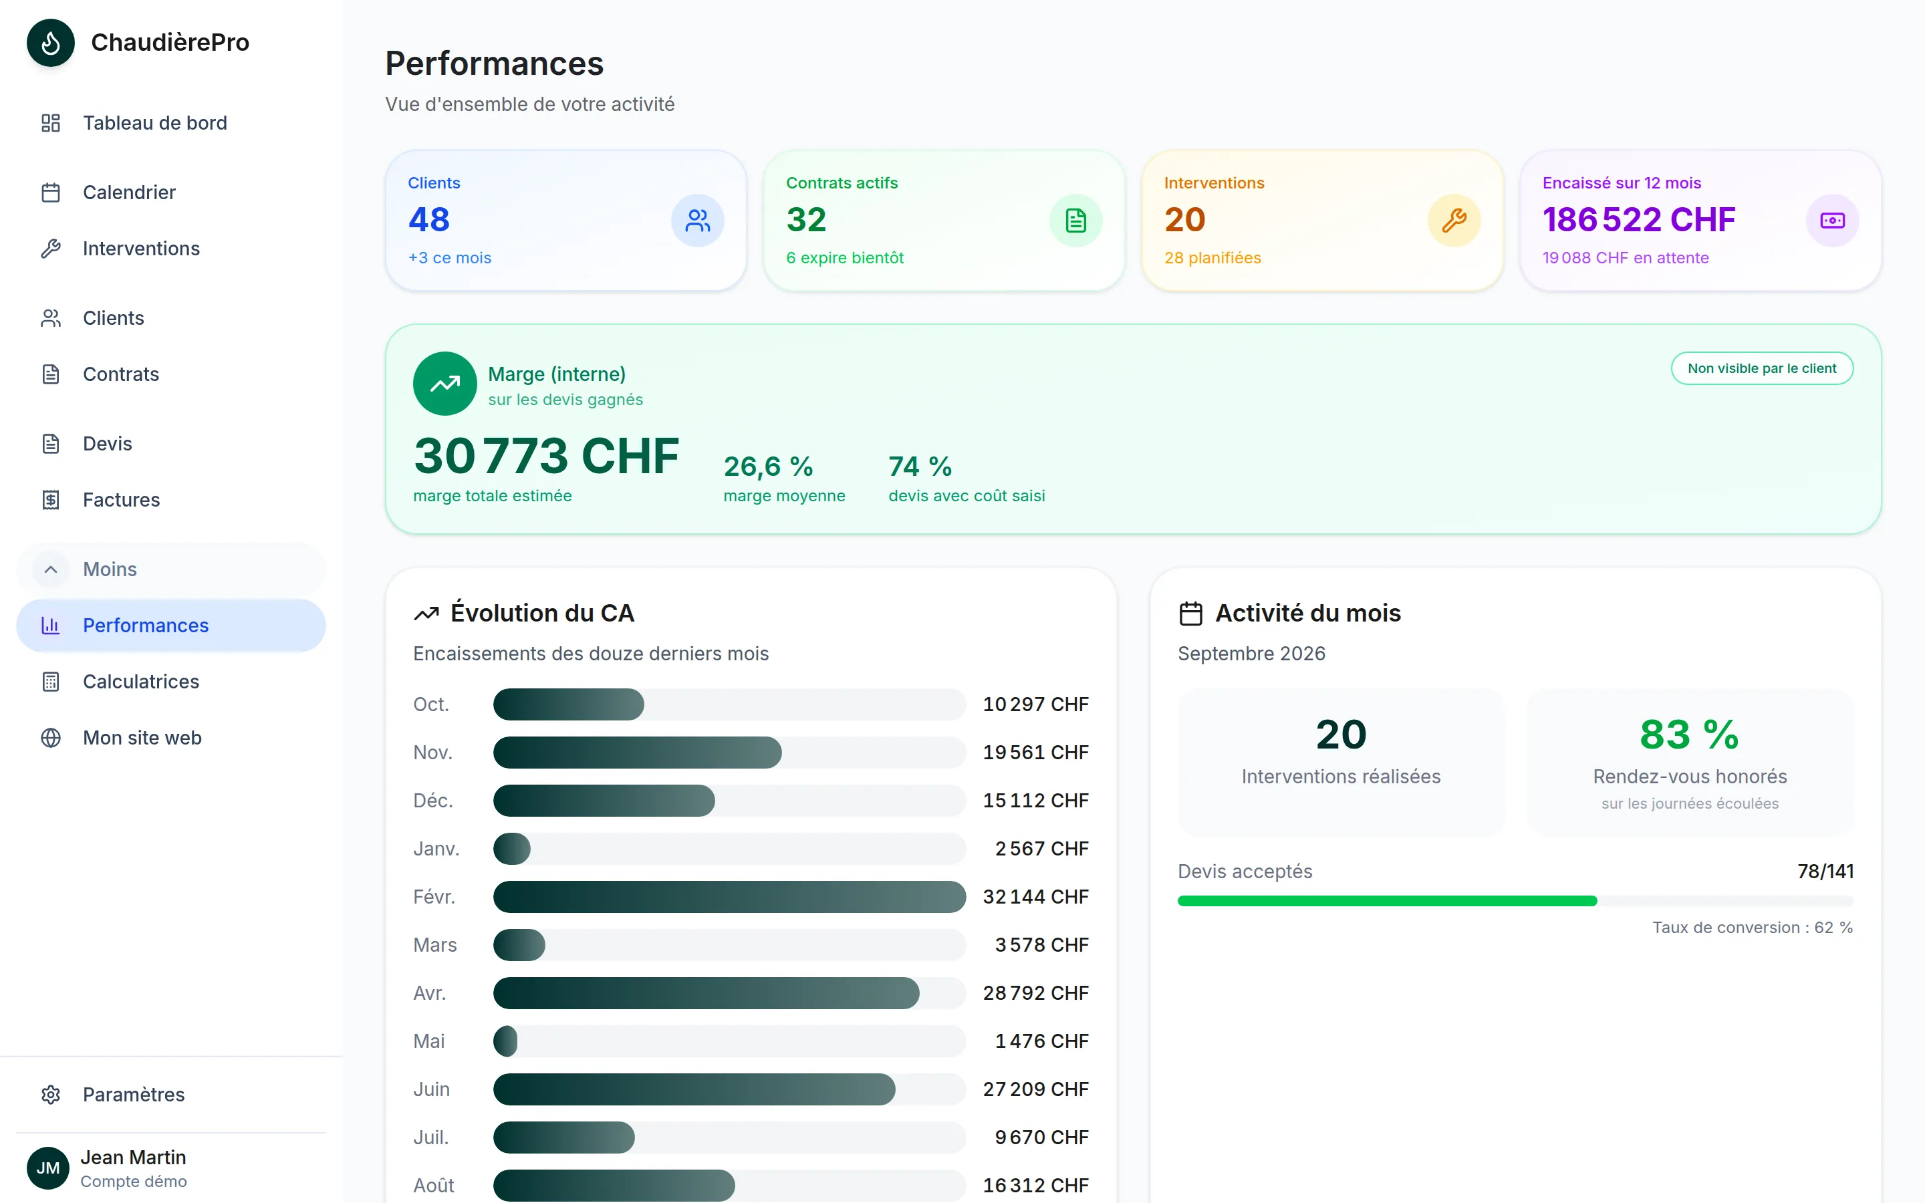The height and width of the screenshot is (1203, 1925).
Task: Go to the Factures menu item
Action: 171,500
